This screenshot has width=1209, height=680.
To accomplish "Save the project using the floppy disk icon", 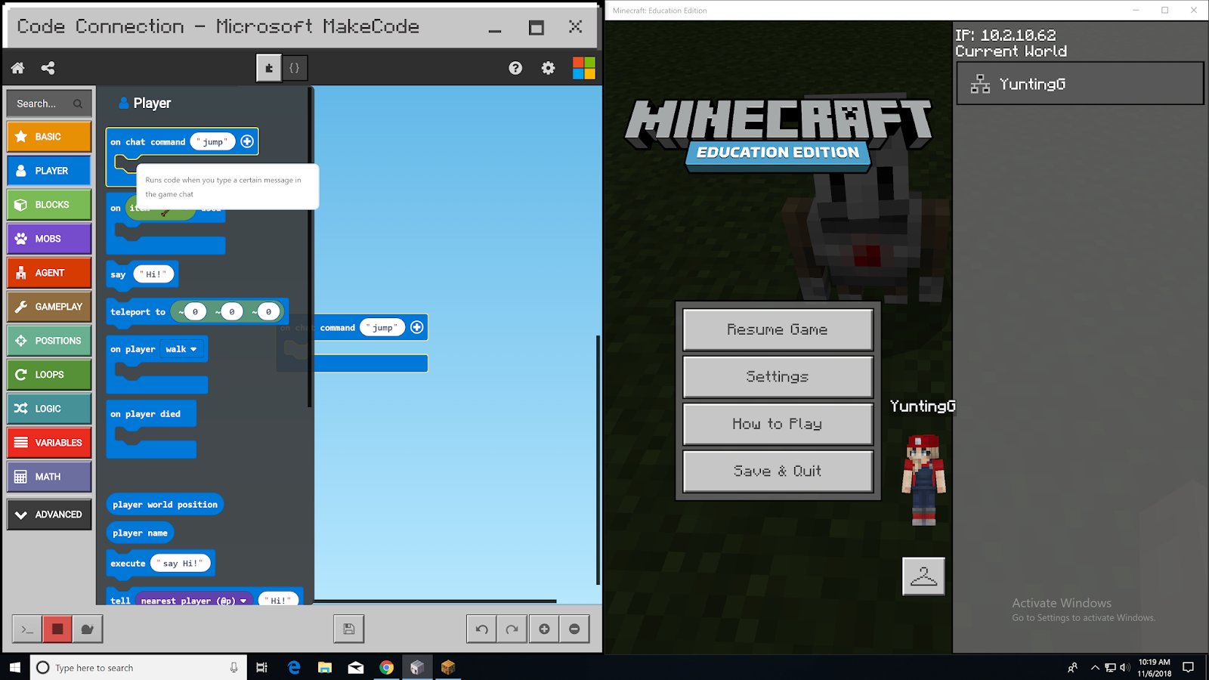I will (348, 628).
